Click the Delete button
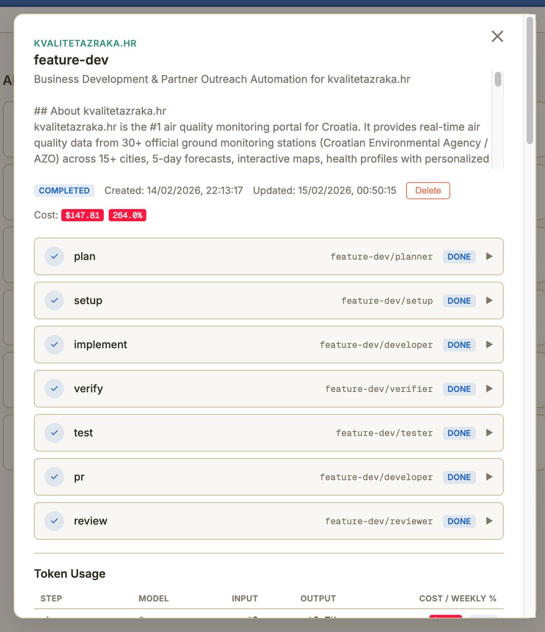Viewport: 545px width, 632px height. (x=427, y=191)
